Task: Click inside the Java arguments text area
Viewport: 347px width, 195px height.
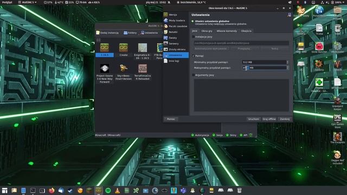Action: point(241,95)
